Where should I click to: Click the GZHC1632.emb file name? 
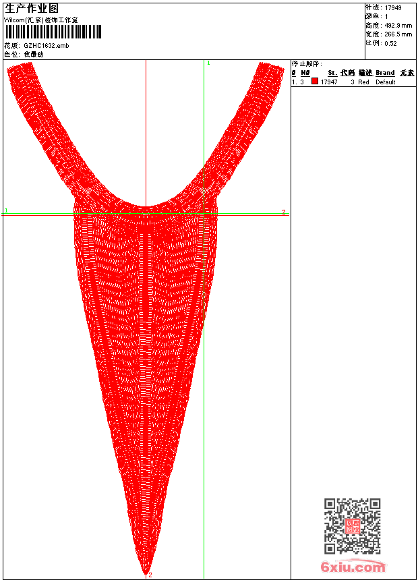coord(46,45)
